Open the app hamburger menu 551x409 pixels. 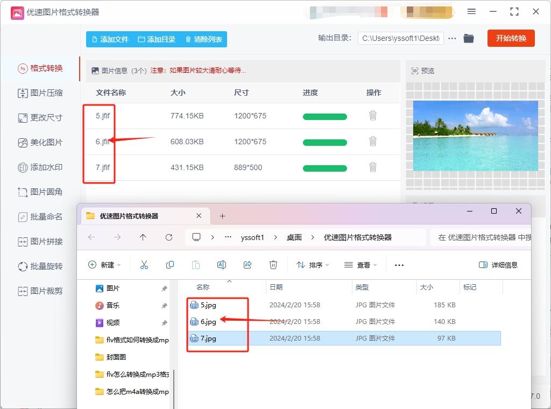pyautogui.click(x=471, y=11)
